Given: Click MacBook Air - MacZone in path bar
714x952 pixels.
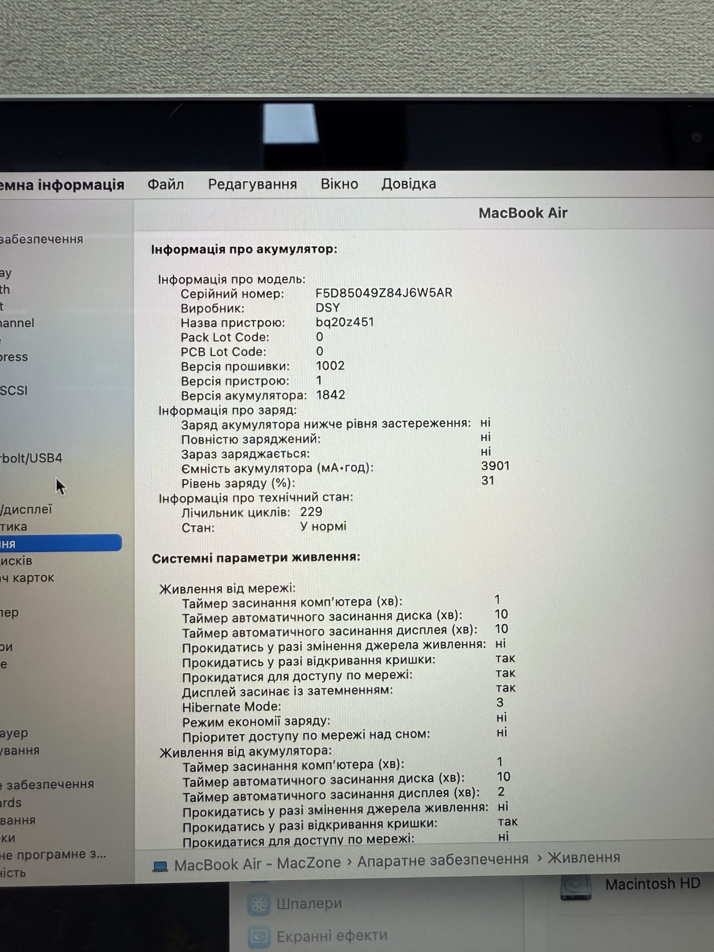Looking at the screenshot, I should [257, 863].
